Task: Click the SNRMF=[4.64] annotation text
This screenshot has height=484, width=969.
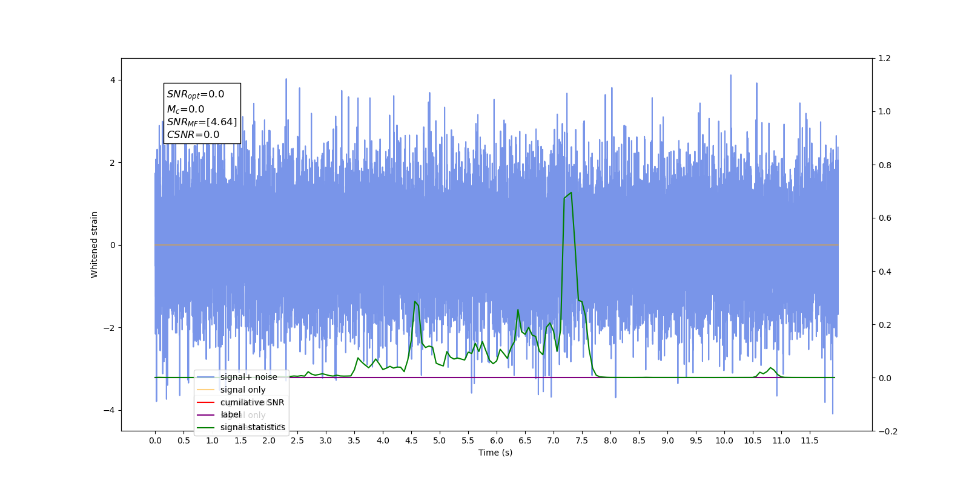Action: [202, 122]
